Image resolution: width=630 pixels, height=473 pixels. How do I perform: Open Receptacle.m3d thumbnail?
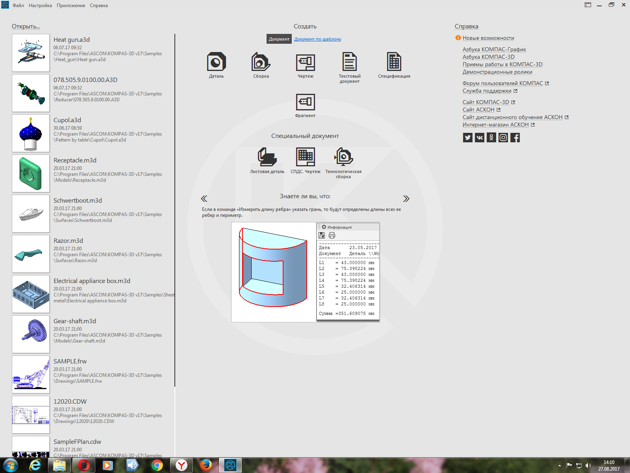(x=31, y=173)
